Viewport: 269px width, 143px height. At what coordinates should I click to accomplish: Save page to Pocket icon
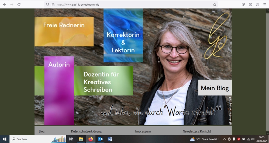243,4
